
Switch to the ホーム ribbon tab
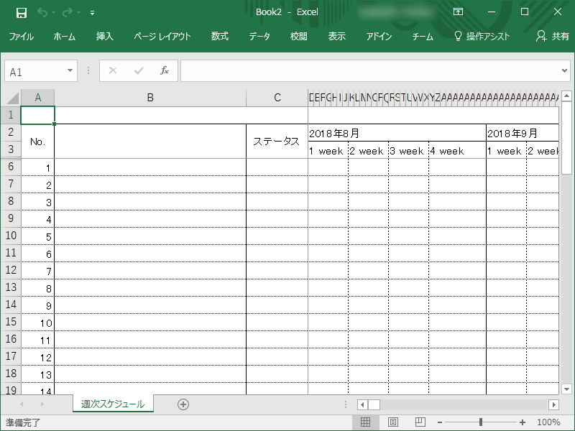65,36
